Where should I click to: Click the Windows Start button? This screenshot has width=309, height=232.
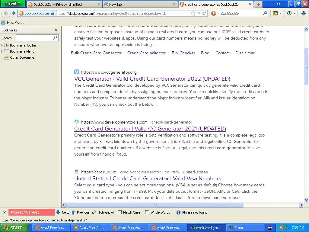point(14,227)
